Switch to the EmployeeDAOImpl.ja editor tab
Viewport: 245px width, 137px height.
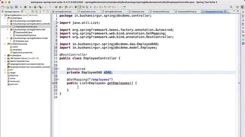[187, 12]
